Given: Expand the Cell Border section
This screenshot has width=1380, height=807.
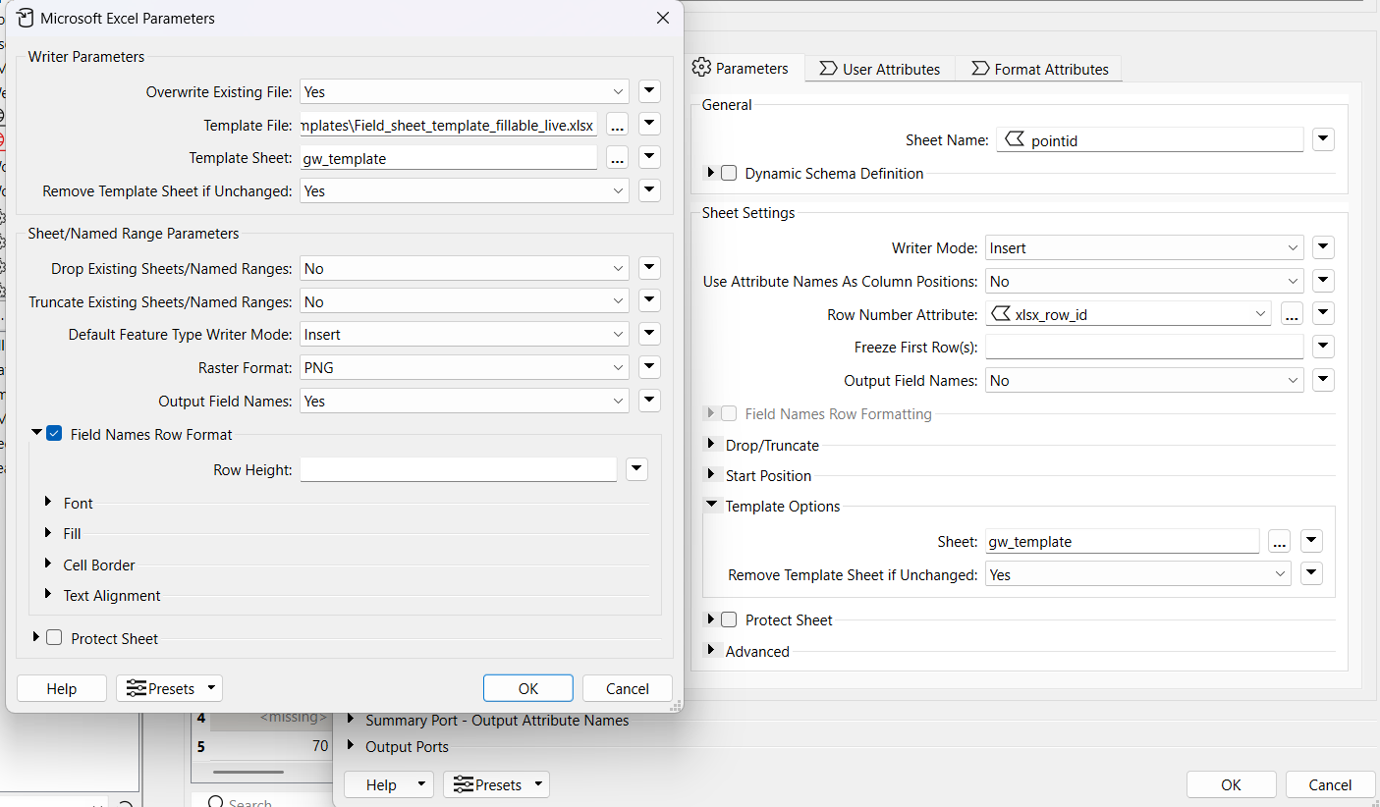Looking at the screenshot, I should coord(47,565).
